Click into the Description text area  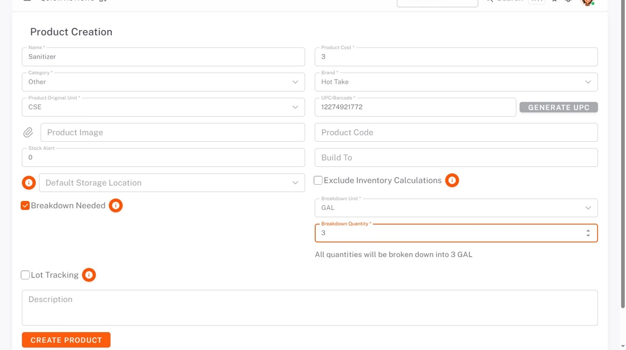tap(310, 308)
